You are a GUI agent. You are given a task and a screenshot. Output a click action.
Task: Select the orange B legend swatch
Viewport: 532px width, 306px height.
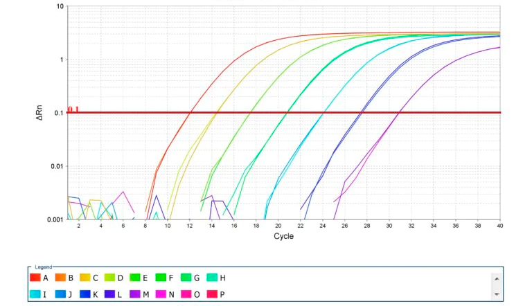coord(60,278)
